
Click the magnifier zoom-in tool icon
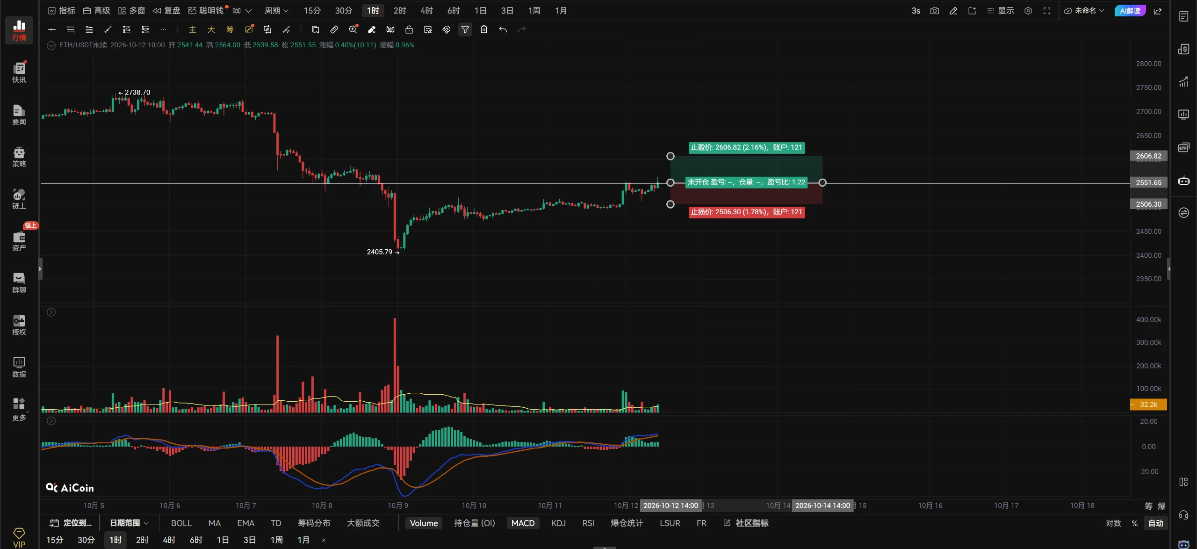[353, 29]
